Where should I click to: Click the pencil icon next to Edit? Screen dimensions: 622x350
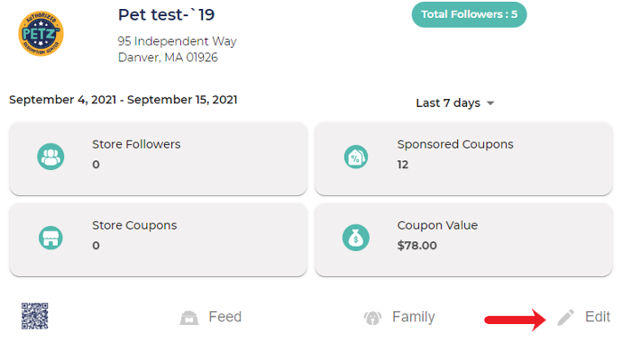coord(566,317)
